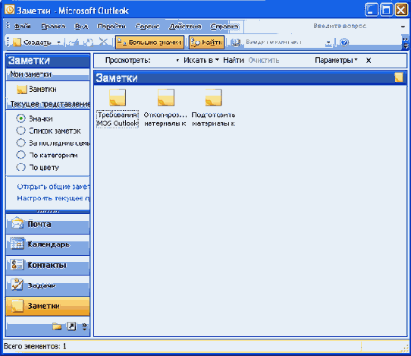Toggle the Большие значки view button
The height and width of the screenshot is (356, 411).
pos(149,43)
